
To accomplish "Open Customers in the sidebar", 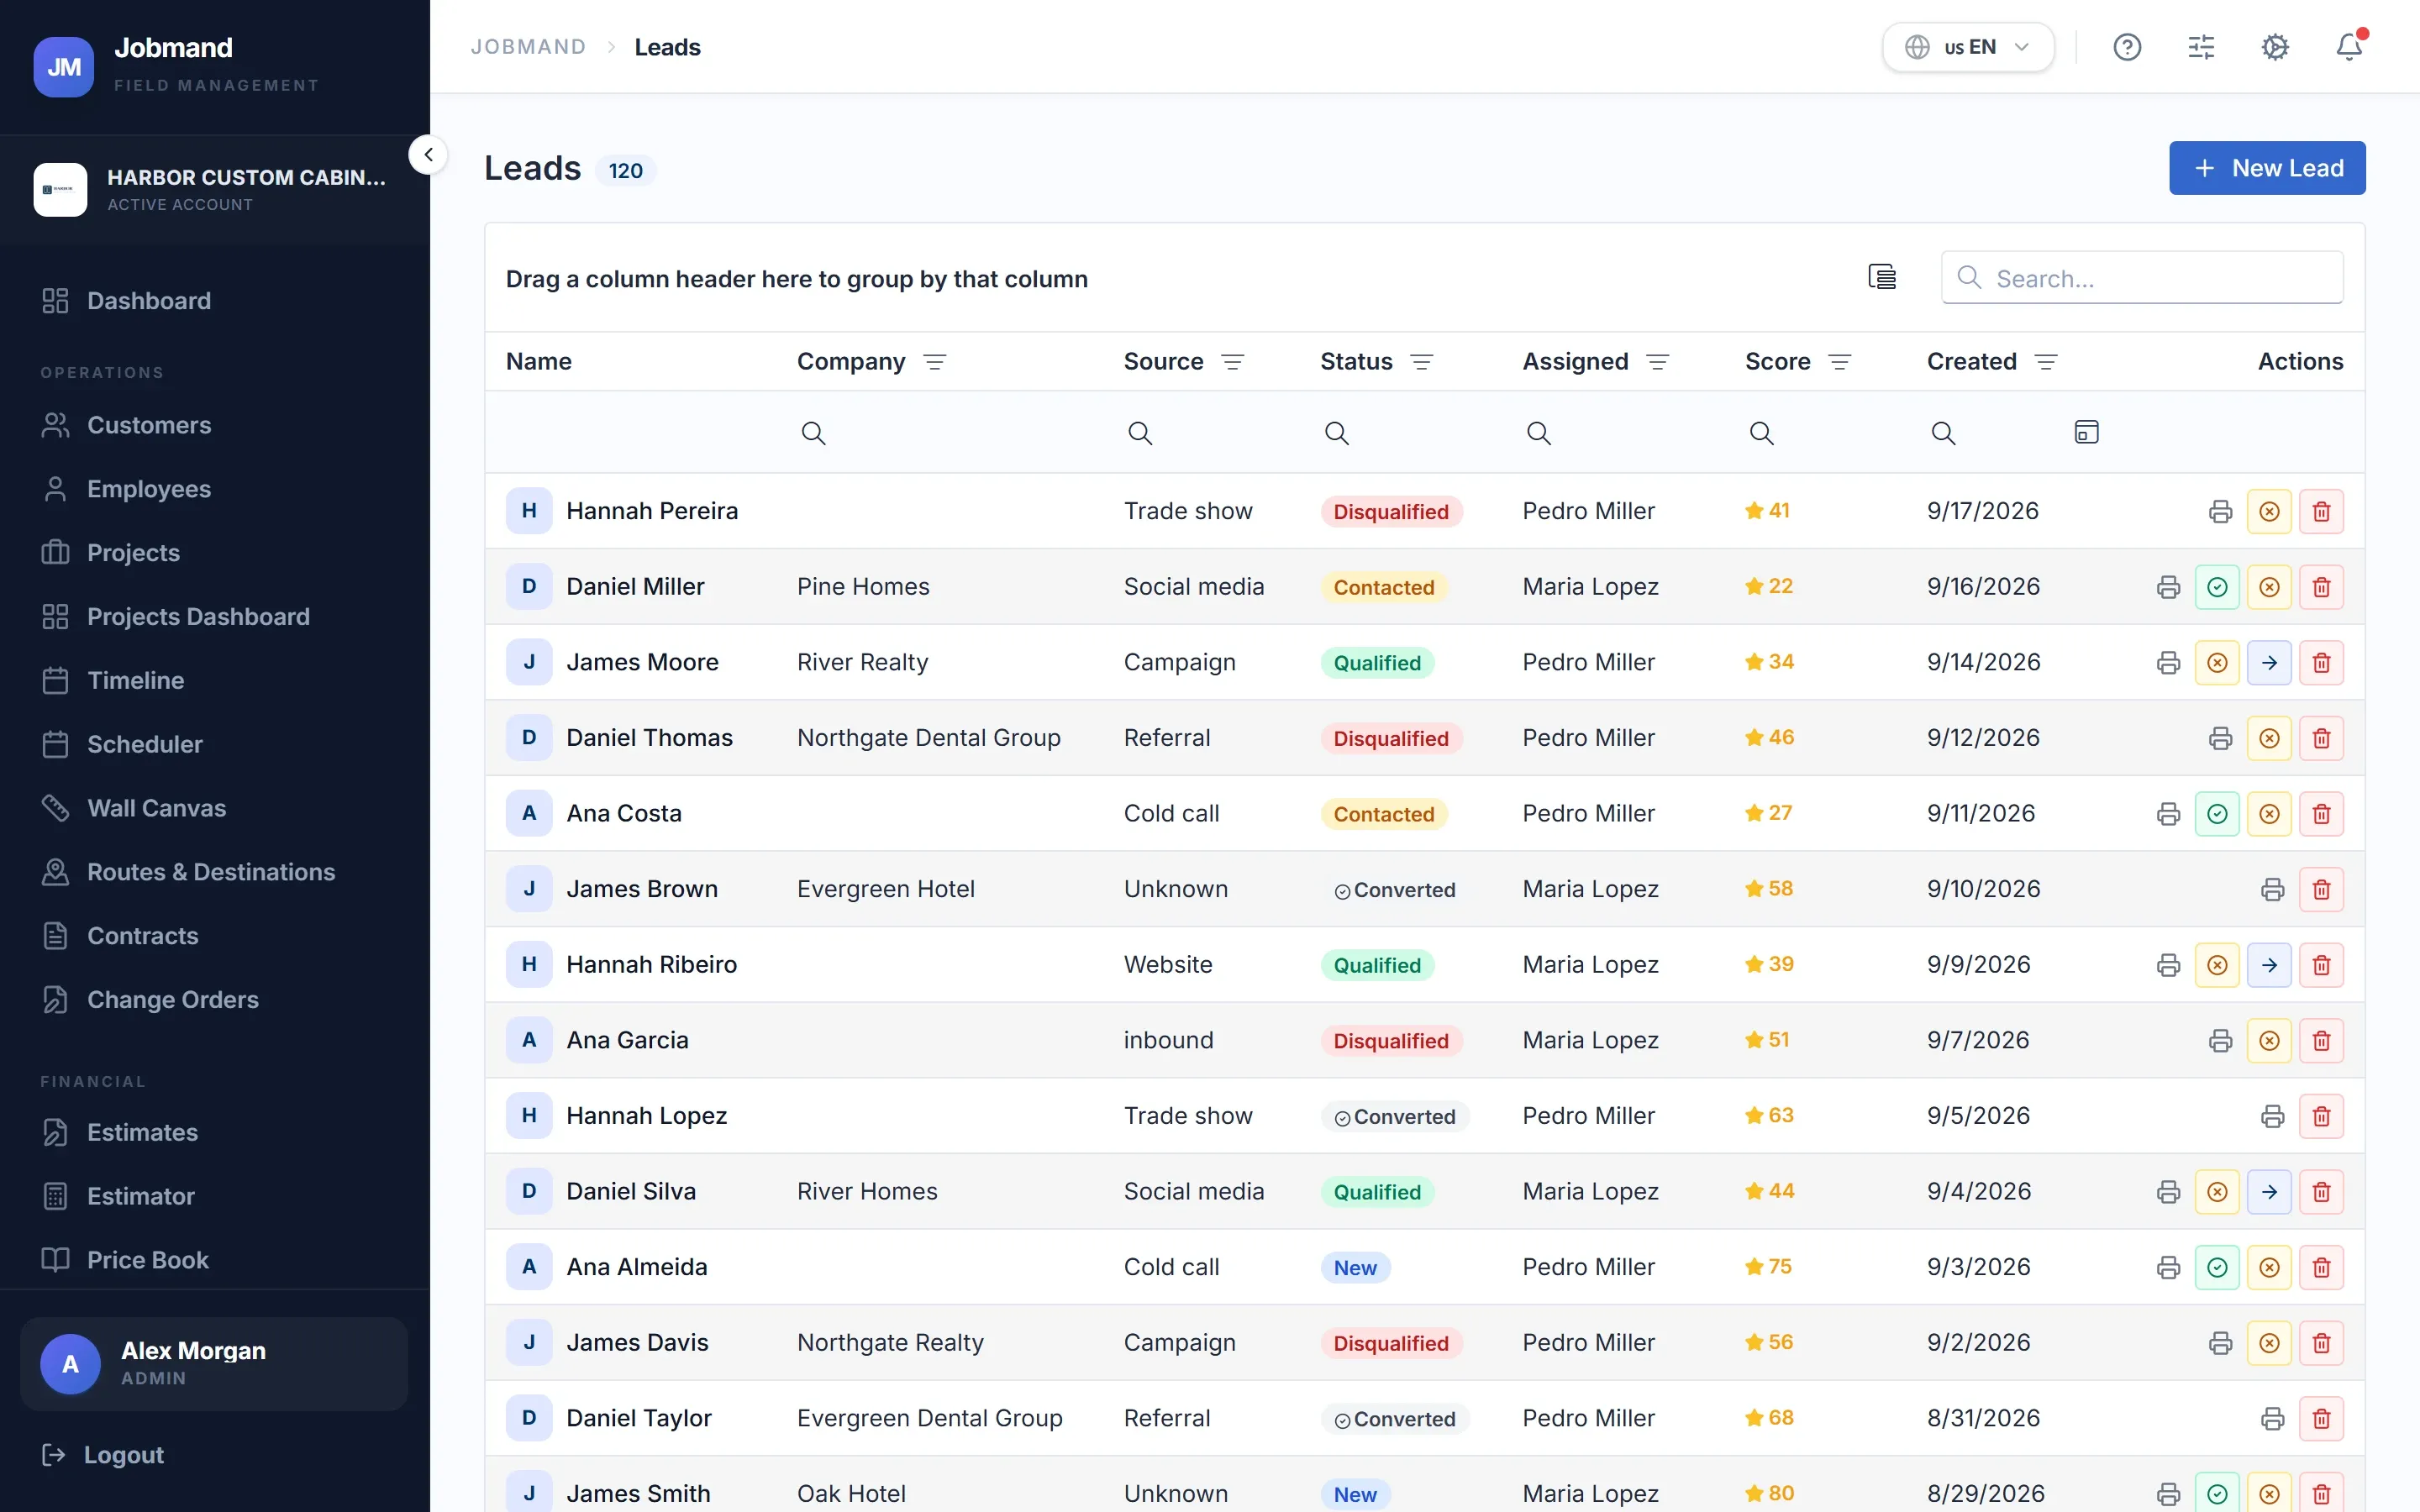I will [215, 425].
